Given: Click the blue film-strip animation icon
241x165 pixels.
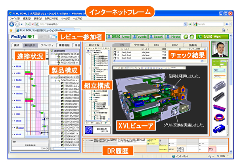Looking at the screenshot, I should click(x=89, y=130).
